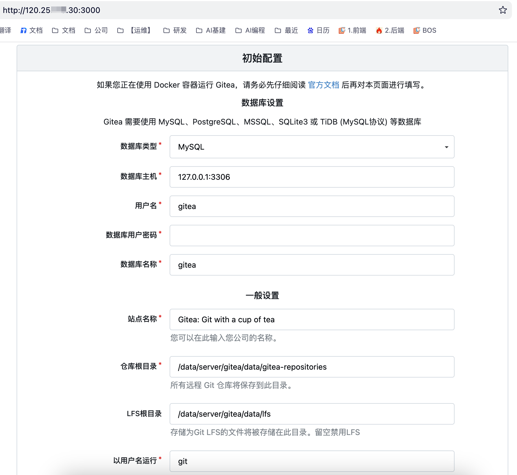Viewport: 517px width, 475px height.
Task: Open the 公司 bookmark folder
Action: click(96, 30)
